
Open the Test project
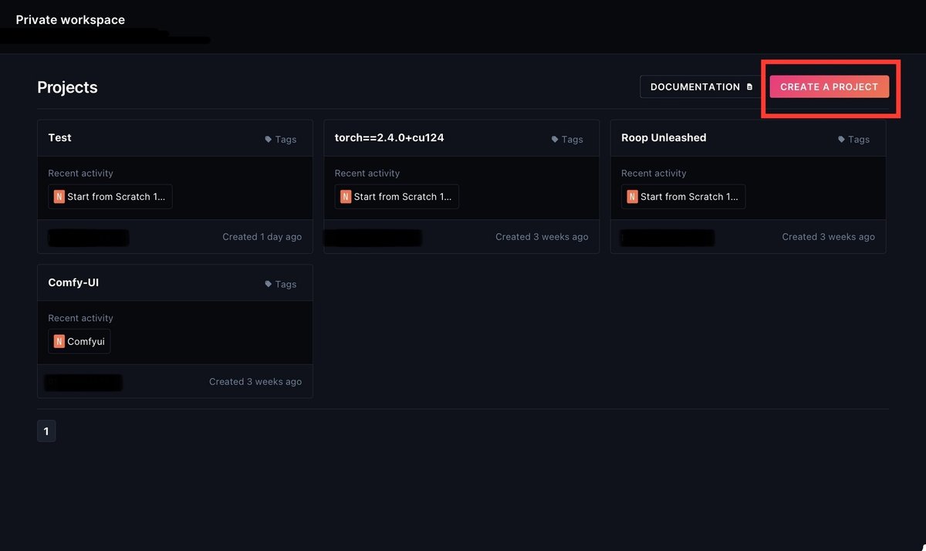click(x=59, y=137)
